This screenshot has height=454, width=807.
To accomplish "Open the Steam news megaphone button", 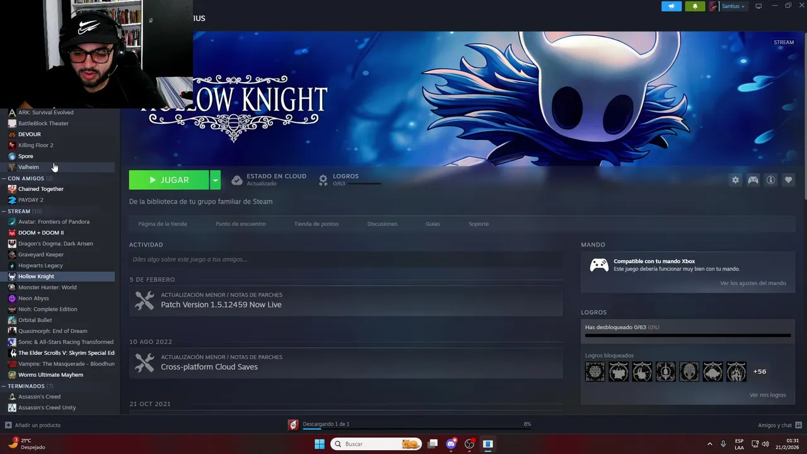I will pos(671,6).
